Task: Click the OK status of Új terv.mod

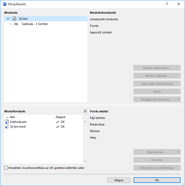Action: pyautogui.click(x=63, y=127)
